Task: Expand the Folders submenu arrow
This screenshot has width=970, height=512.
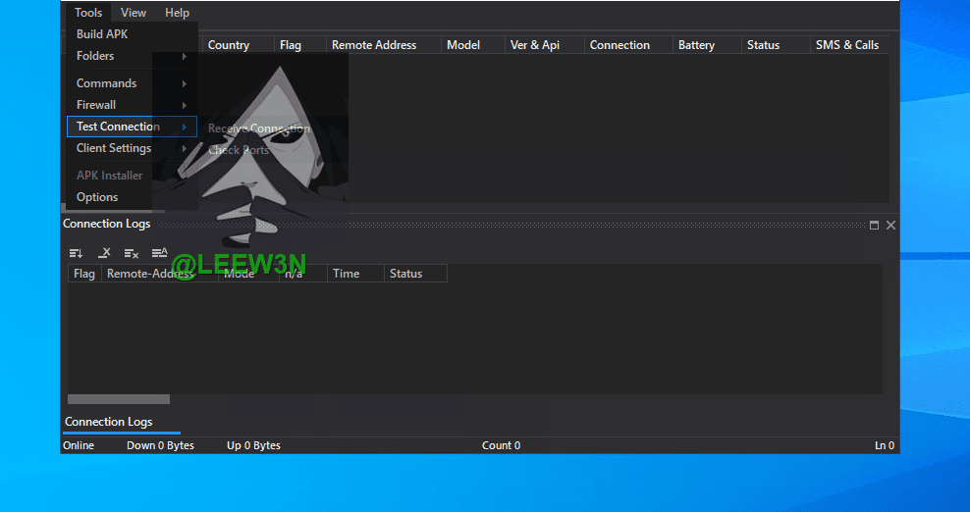Action: (x=184, y=56)
